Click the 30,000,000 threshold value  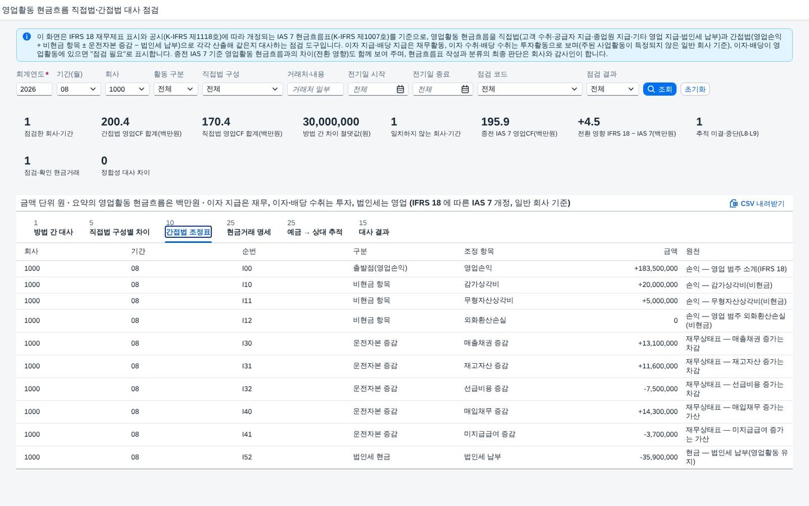coord(331,122)
